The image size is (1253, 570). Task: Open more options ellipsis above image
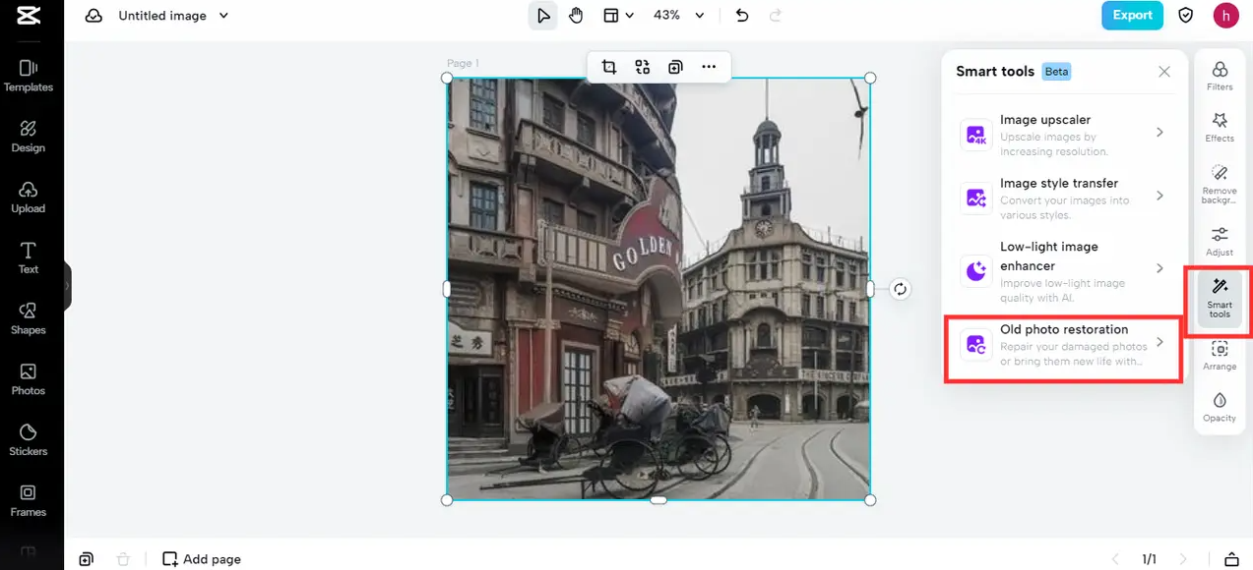pos(709,67)
